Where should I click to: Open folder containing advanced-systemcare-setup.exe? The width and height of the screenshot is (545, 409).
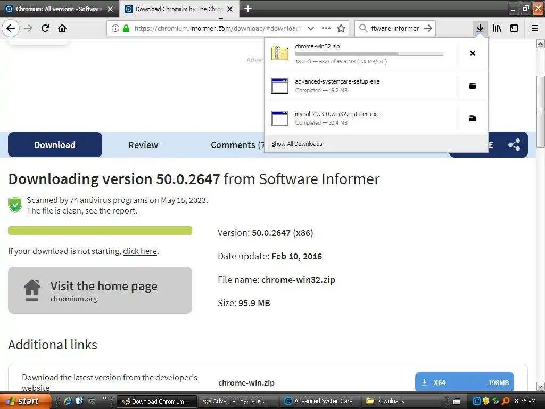(473, 86)
